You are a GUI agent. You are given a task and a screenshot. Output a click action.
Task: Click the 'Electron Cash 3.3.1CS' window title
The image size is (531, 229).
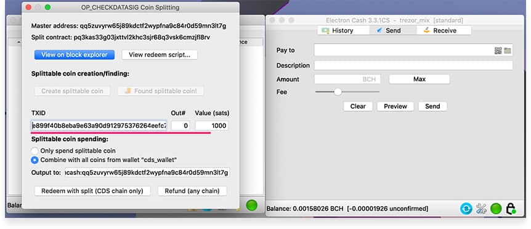[x=394, y=20]
